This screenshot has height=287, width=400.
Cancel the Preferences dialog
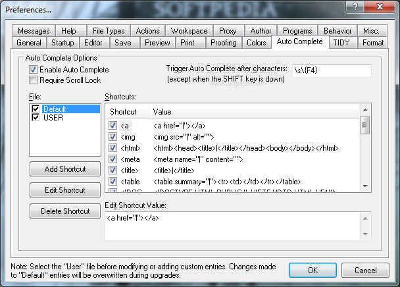(365, 270)
